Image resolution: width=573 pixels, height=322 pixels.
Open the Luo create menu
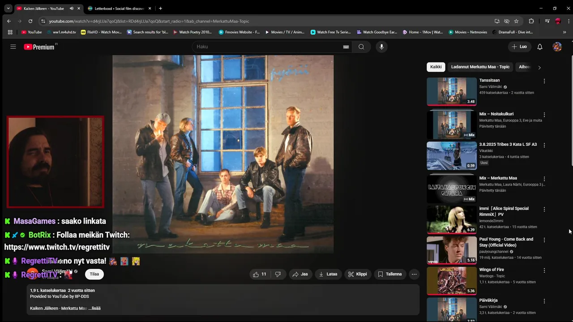tap(519, 47)
